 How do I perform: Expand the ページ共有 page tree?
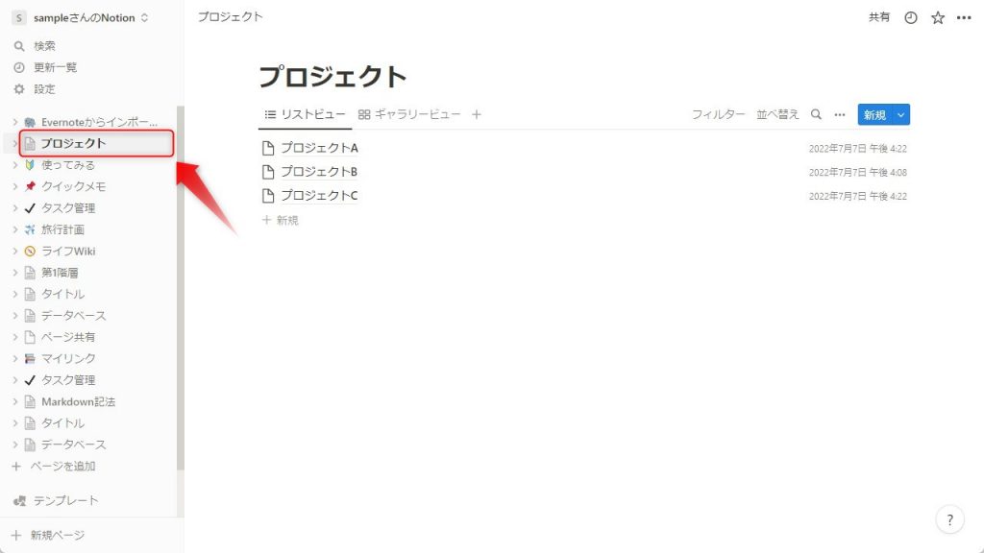point(15,337)
